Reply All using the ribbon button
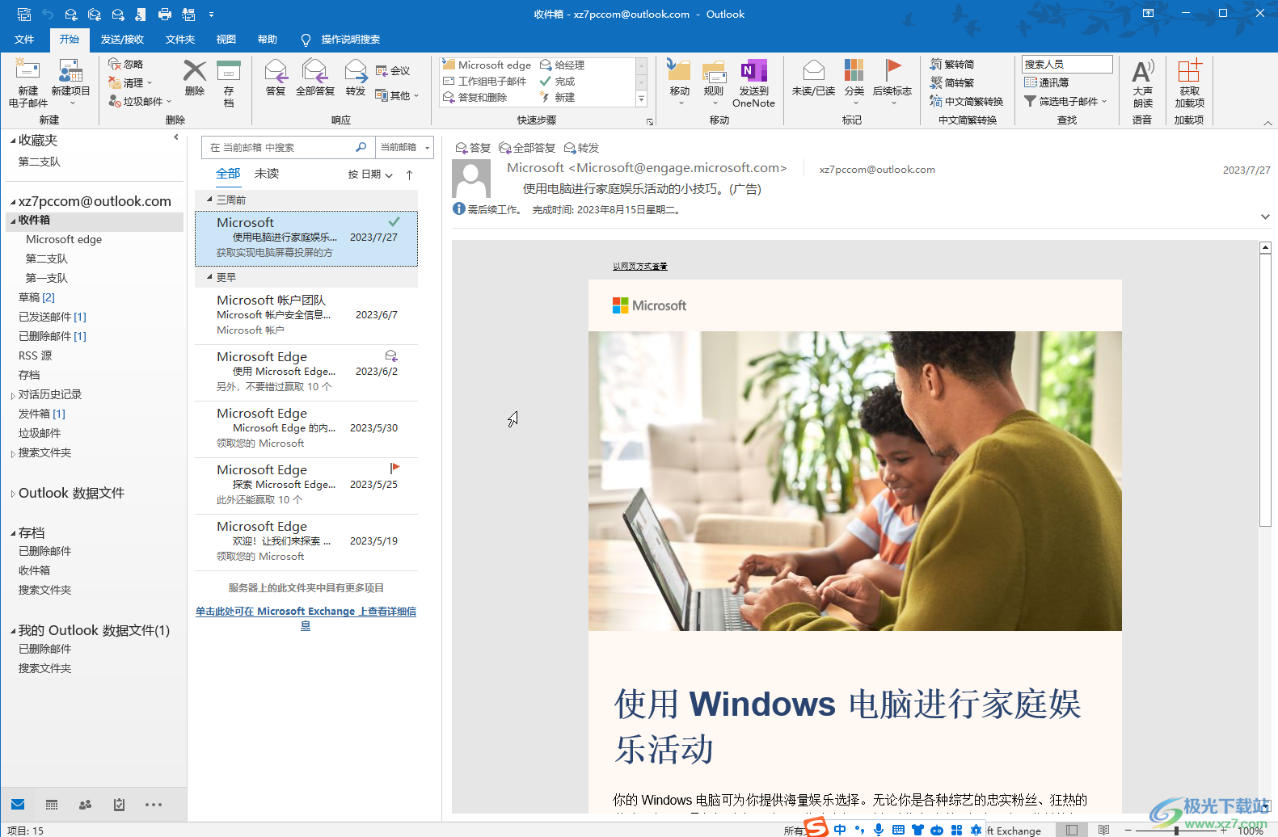 314,78
